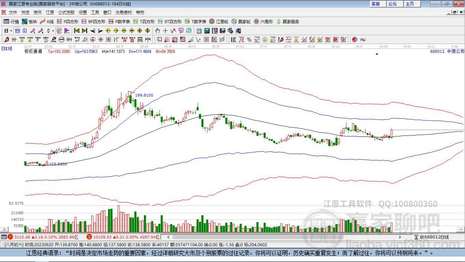Image resolution: width=465 pixels, height=262 pixels.
Task: Open 客服 customer service button
Action: (x=377, y=4)
